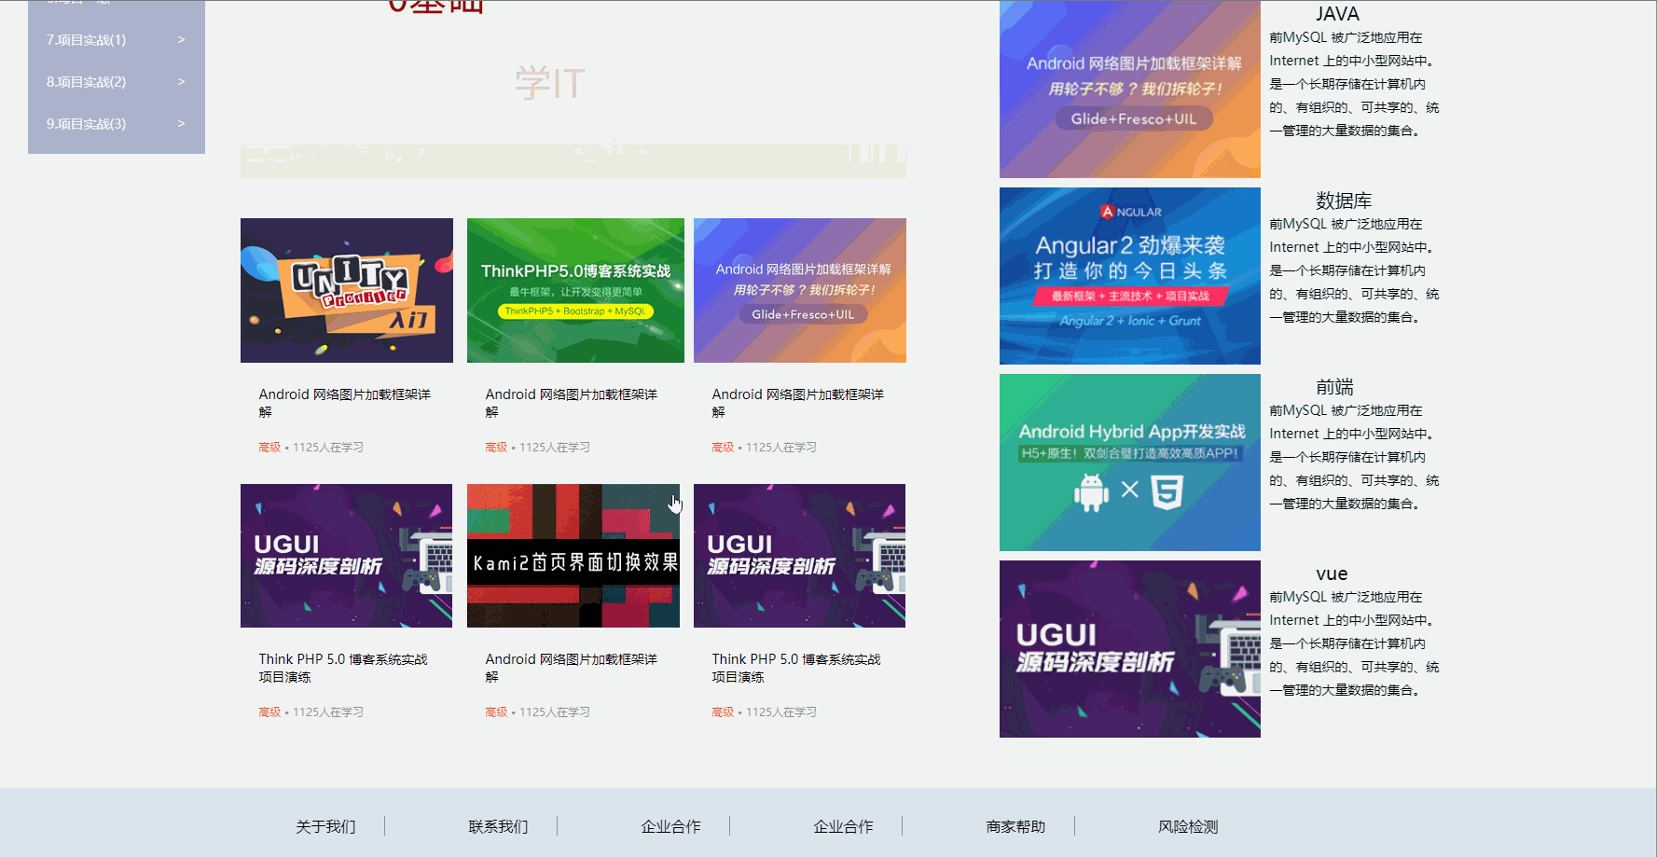This screenshot has height=857, width=1657.
Task: Click the 高级 tag under the Unity card
Action: pos(269,448)
